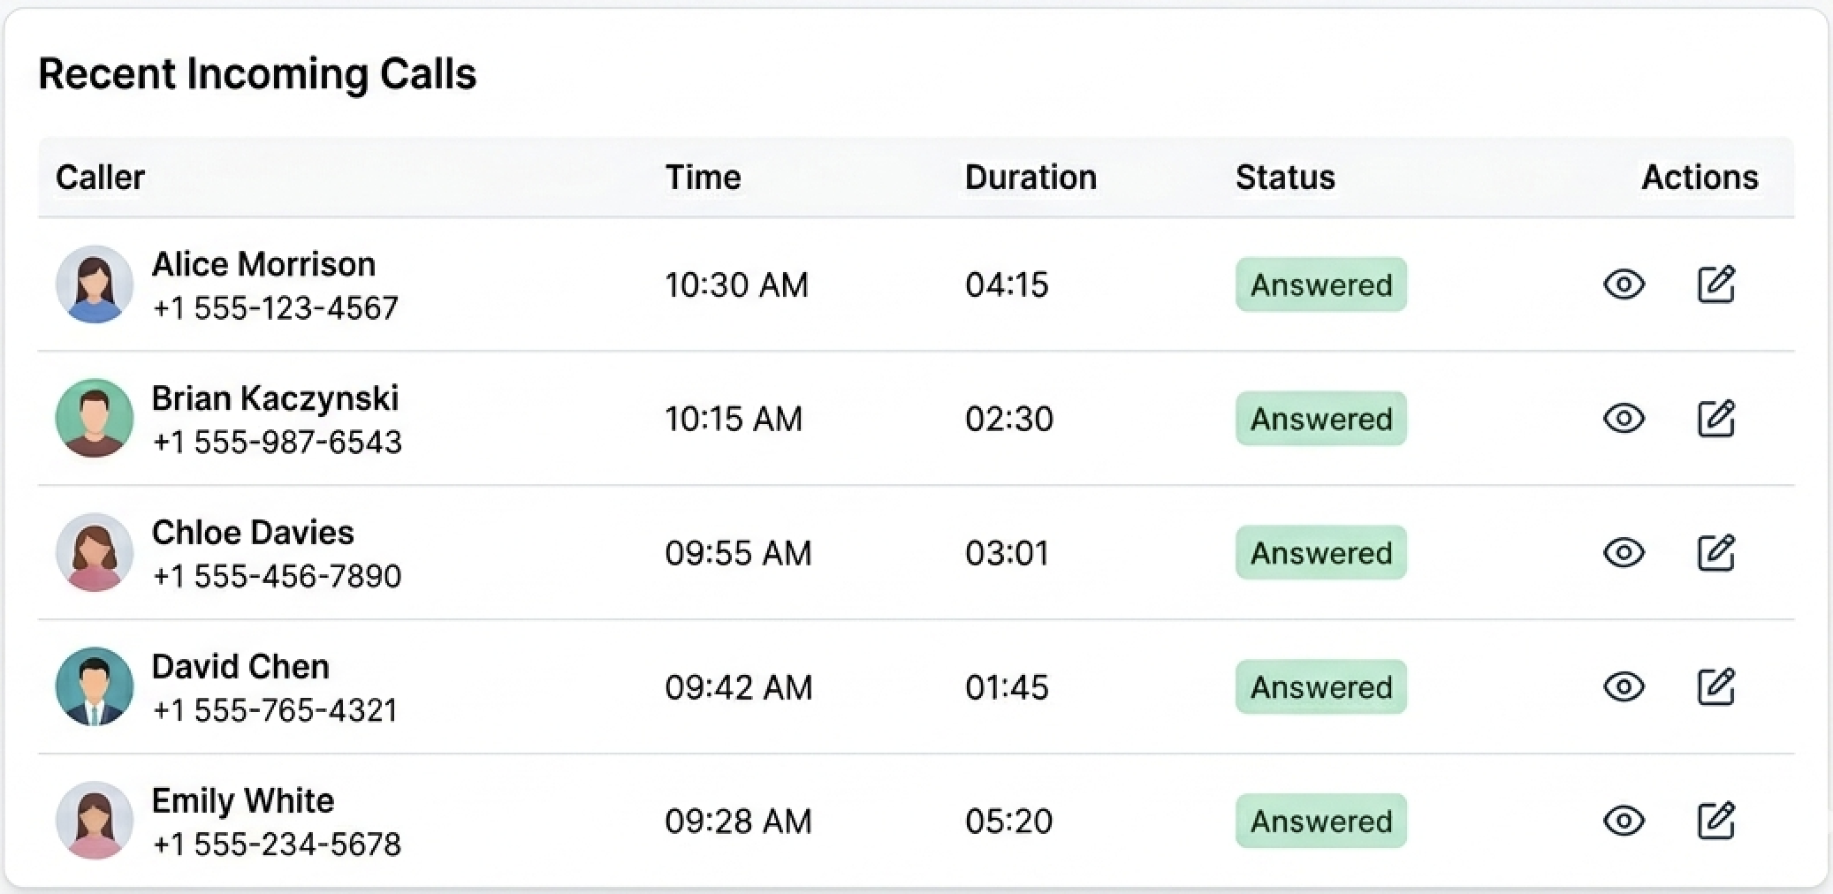Click David Chen's eye icon
Viewport: 1833px width, 894px height.
tap(1624, 687)
